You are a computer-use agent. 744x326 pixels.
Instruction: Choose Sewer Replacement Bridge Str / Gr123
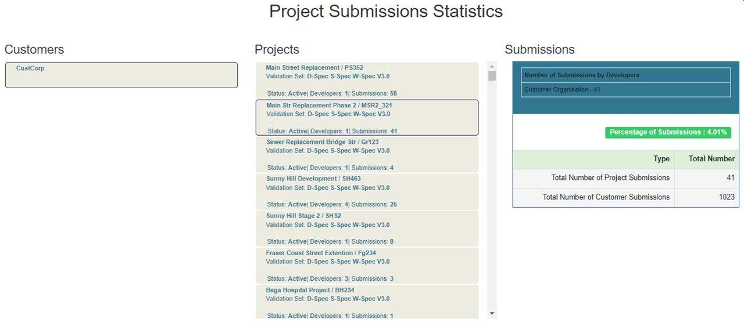coord(366,155)
